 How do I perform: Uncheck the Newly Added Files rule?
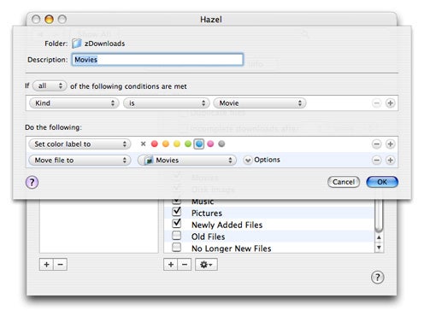tap(177, 224)
